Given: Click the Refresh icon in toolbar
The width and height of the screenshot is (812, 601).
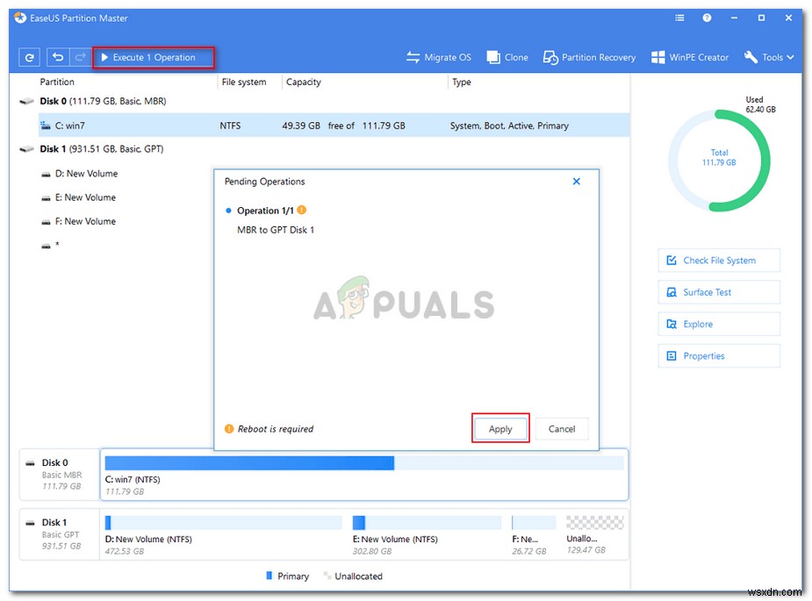Looking at the screenshot, I should (x=30, y=57).
